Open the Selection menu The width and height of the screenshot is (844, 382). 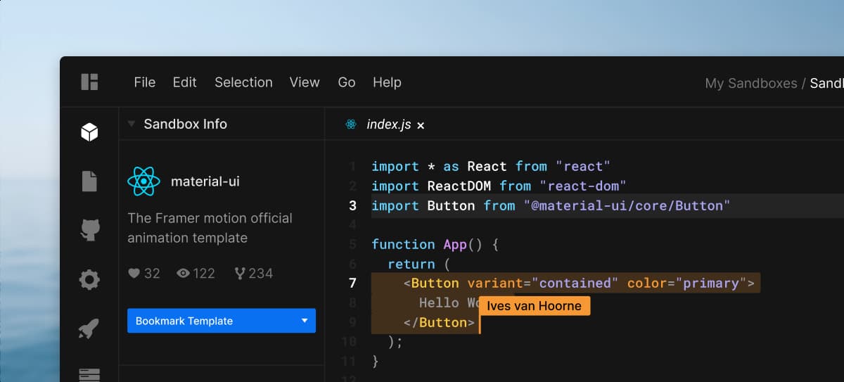pyautogui.click(x=243, y=82)
